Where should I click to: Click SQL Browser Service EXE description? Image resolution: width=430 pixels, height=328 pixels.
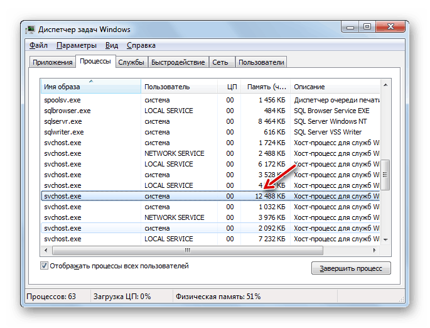(x=331, y=111)
